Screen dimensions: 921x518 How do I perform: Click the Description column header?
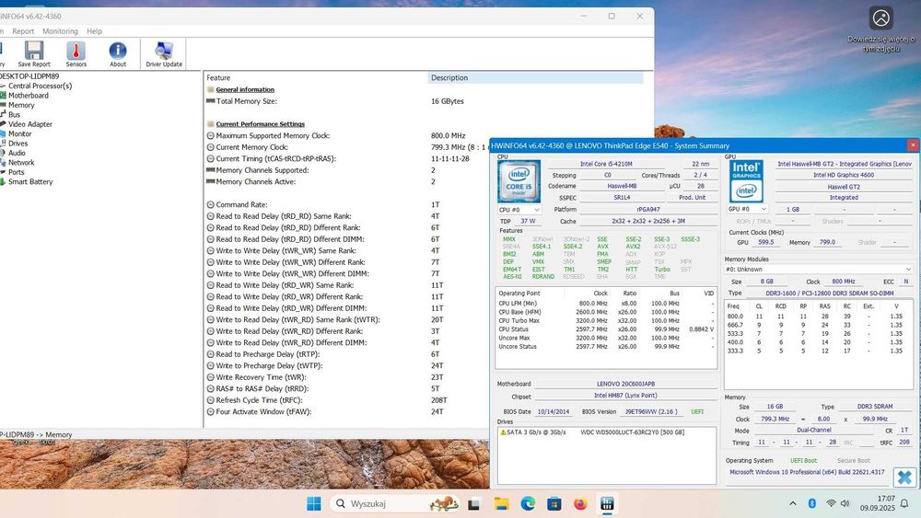coord(449,78)
